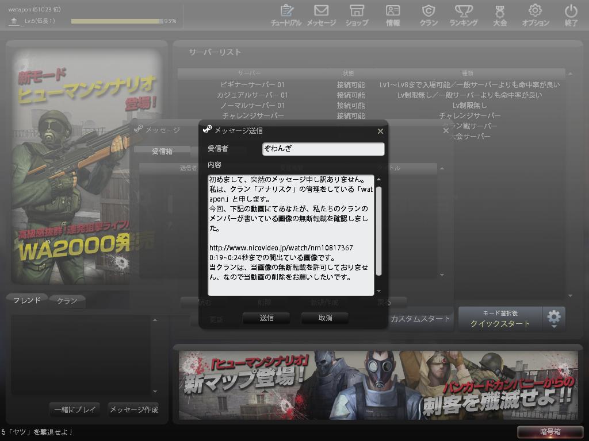Click the メッセージ作成 button
The height and width of the screenshot is (441, 589).
tap(133, 409)
